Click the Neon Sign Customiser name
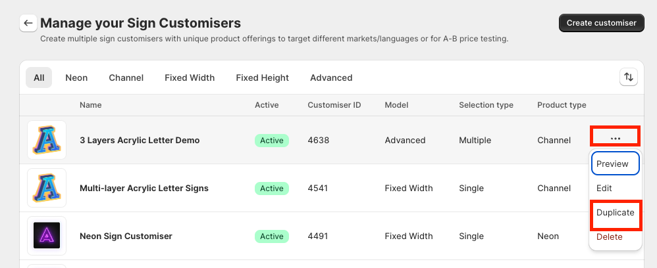 126,236
